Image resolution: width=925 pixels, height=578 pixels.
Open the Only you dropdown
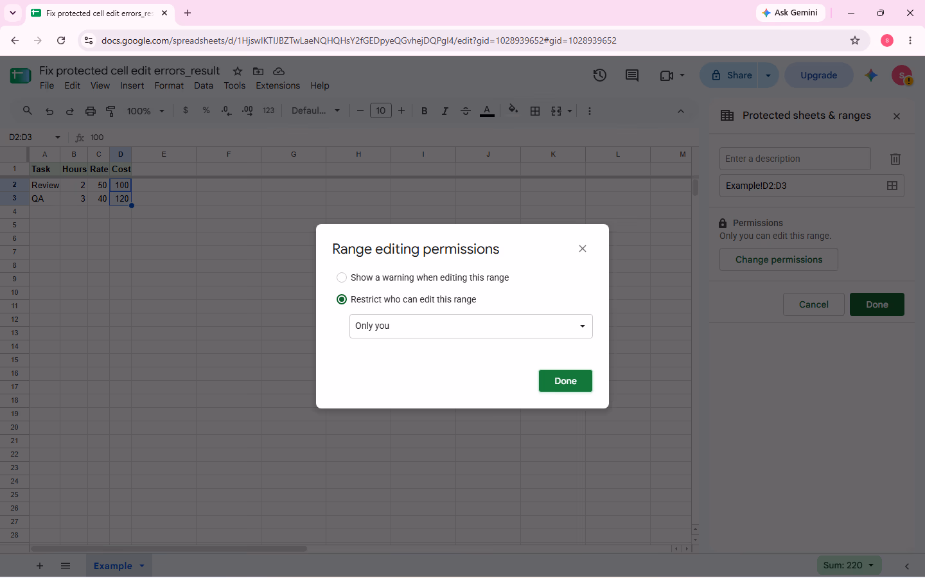pyautogui.click(x=471, y=326)
